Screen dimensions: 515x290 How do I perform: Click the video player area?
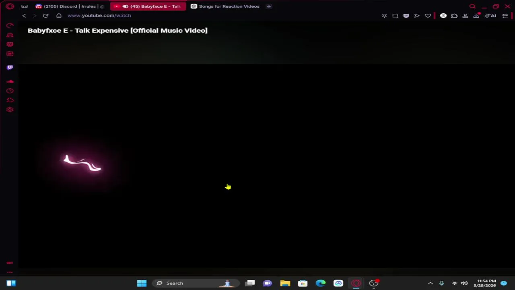click(x=266, y=165)
